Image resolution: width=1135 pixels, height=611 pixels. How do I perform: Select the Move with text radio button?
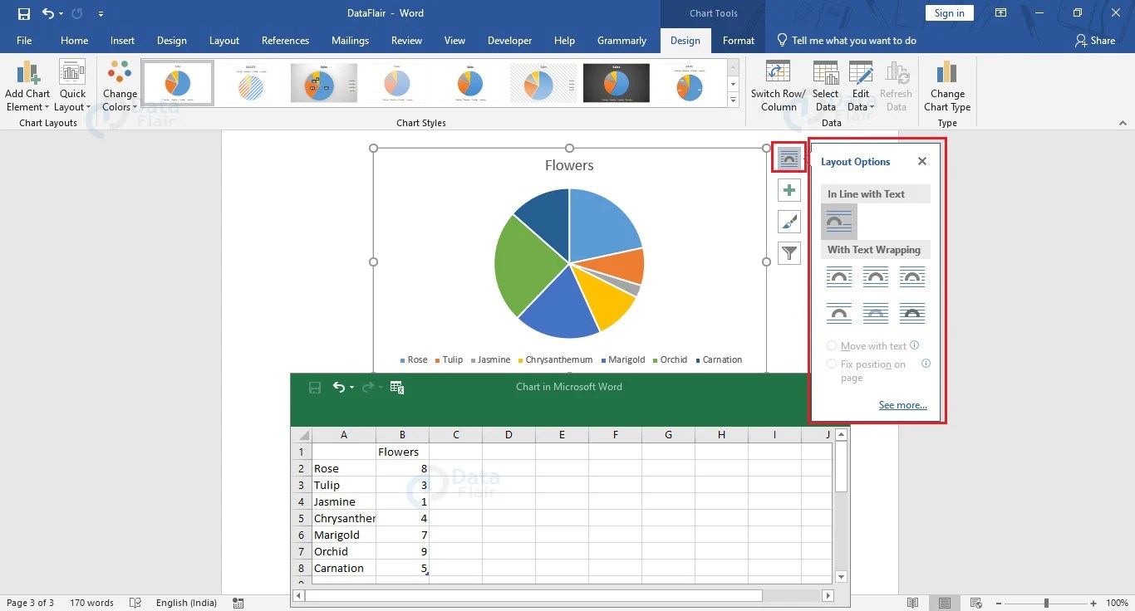[832, 345]
